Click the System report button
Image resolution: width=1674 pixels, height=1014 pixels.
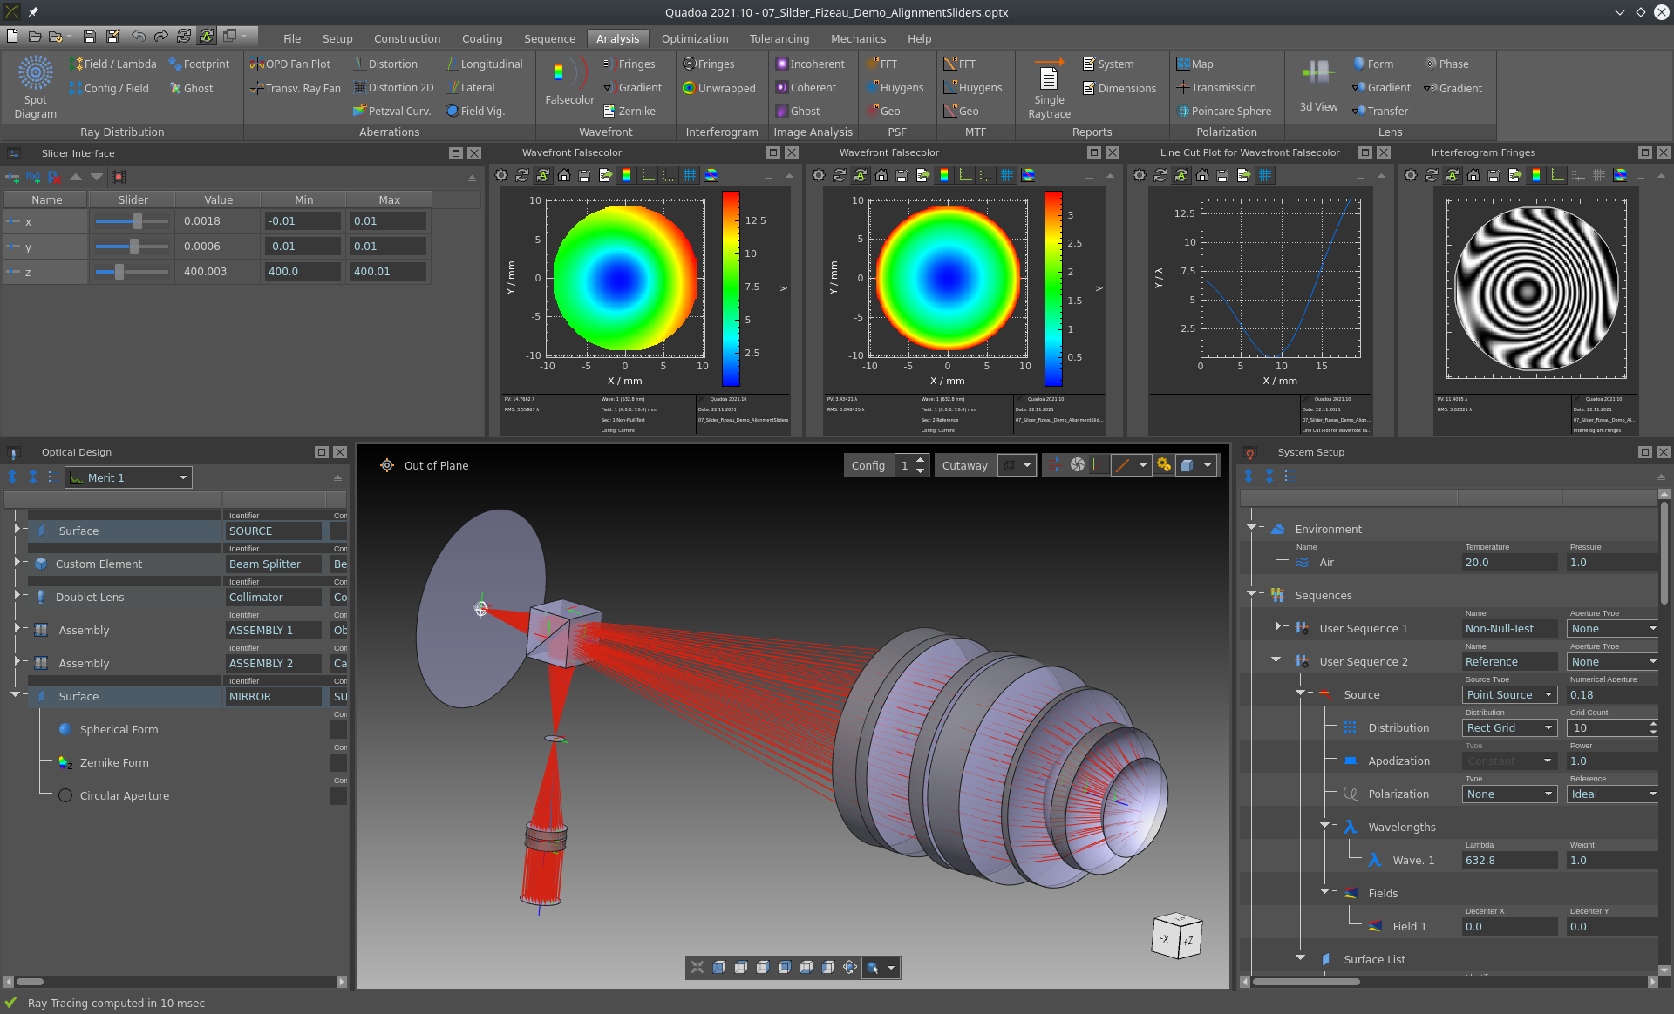pos(1108,64)
